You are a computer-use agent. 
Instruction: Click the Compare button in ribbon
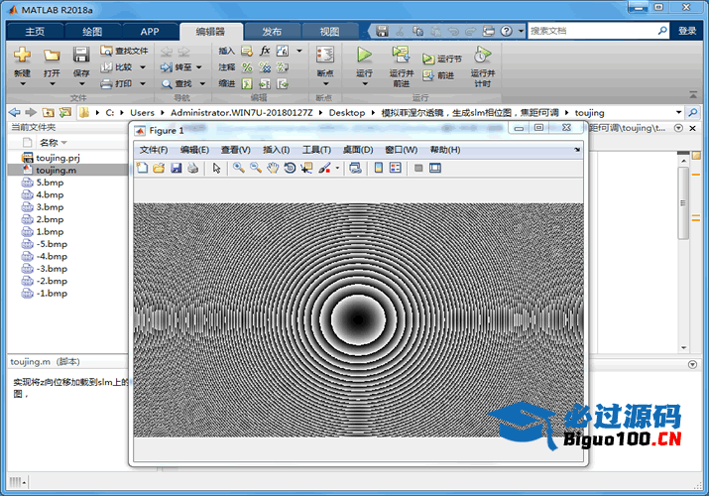coord(117,67)
